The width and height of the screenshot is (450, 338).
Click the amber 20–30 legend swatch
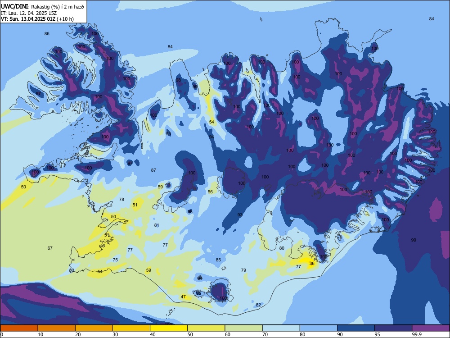tap(94, 328)
